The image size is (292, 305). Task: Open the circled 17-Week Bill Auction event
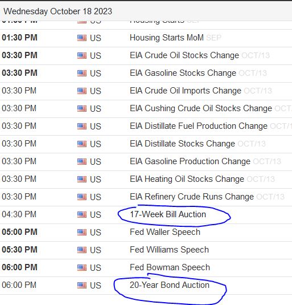click(x=168, y=214)
